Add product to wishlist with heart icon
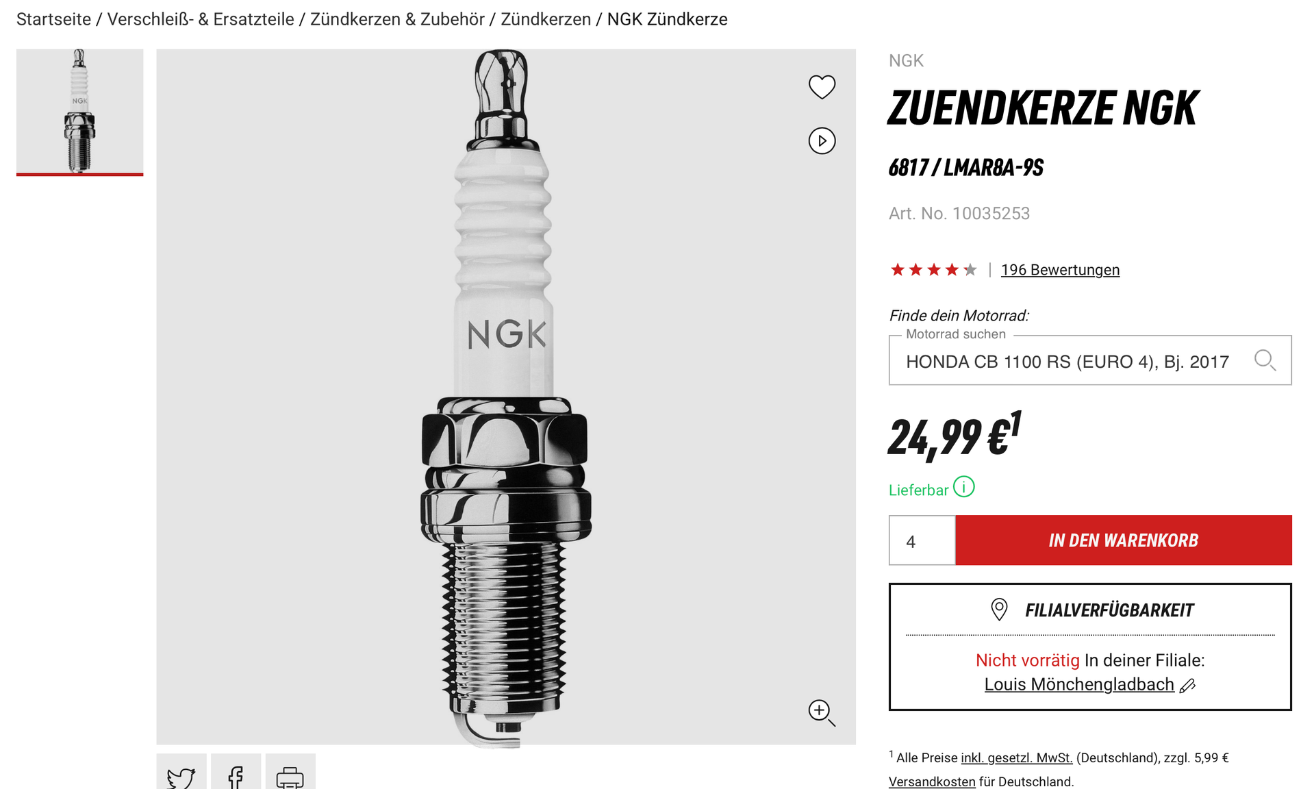Screen dimensions: 1314x789 (822, 87)
